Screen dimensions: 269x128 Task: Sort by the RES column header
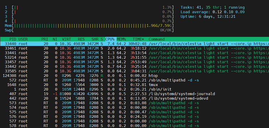pyautogui.click(x=81, y=39)
